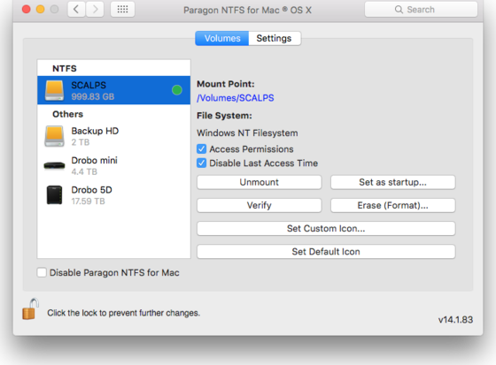Select the Backup HD volume name
This screenshot has width=496, height=365.
[x=95, y=131]
